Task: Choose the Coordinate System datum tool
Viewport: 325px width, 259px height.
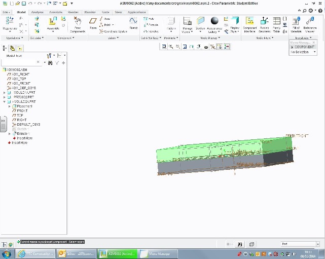Action: click(113, 31)
